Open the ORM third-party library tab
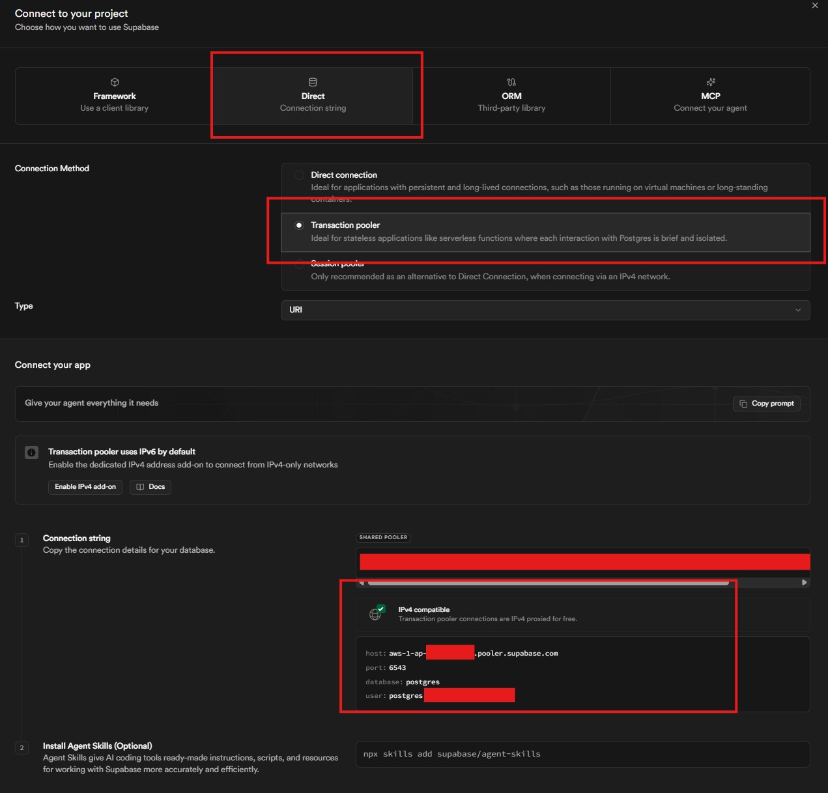 511,96
